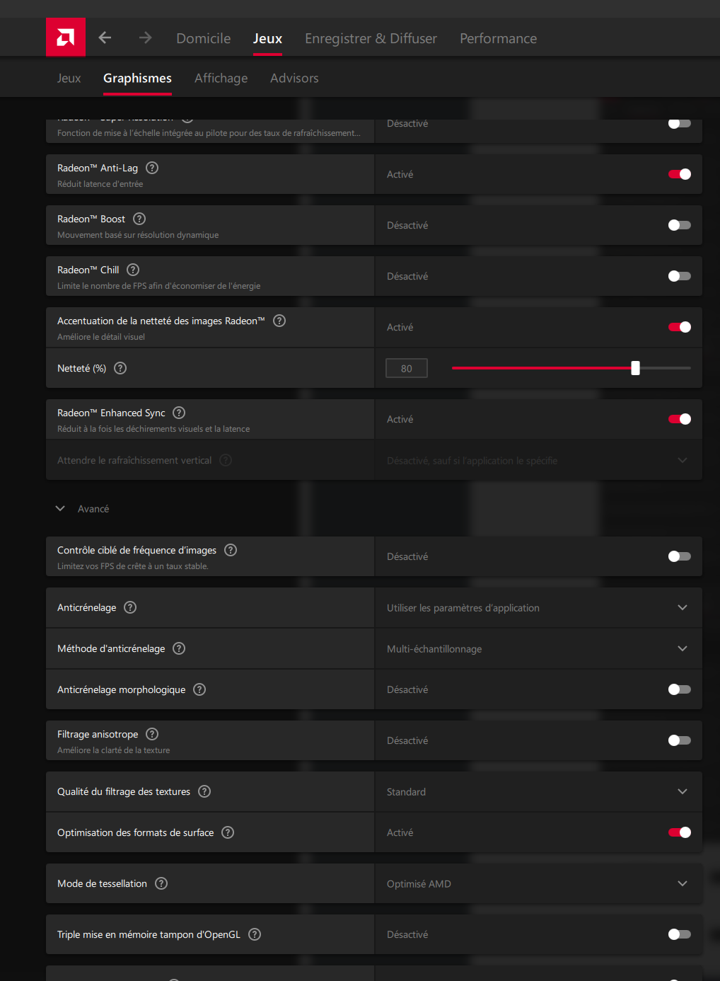Click help icon beside Filtrage anisotrope
This screenshot has width=720, height=981.
pos(152,734)
